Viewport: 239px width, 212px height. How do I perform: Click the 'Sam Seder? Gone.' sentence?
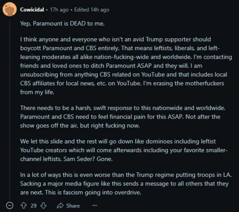[x=88, y=159]
